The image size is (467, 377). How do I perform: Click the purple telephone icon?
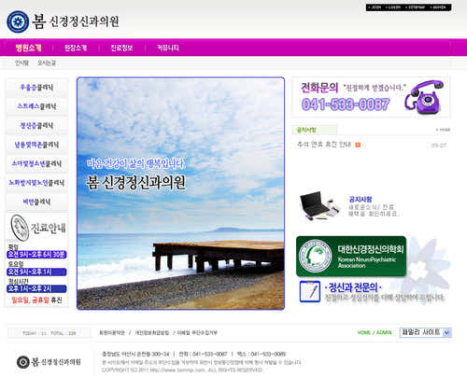pyautogui.click(x=424, y=97)
